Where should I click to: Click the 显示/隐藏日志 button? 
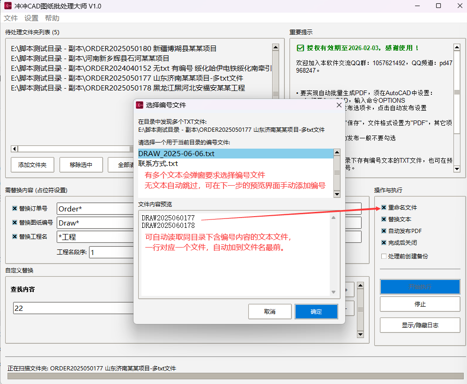pyautogui.click(x=420, y=325)
